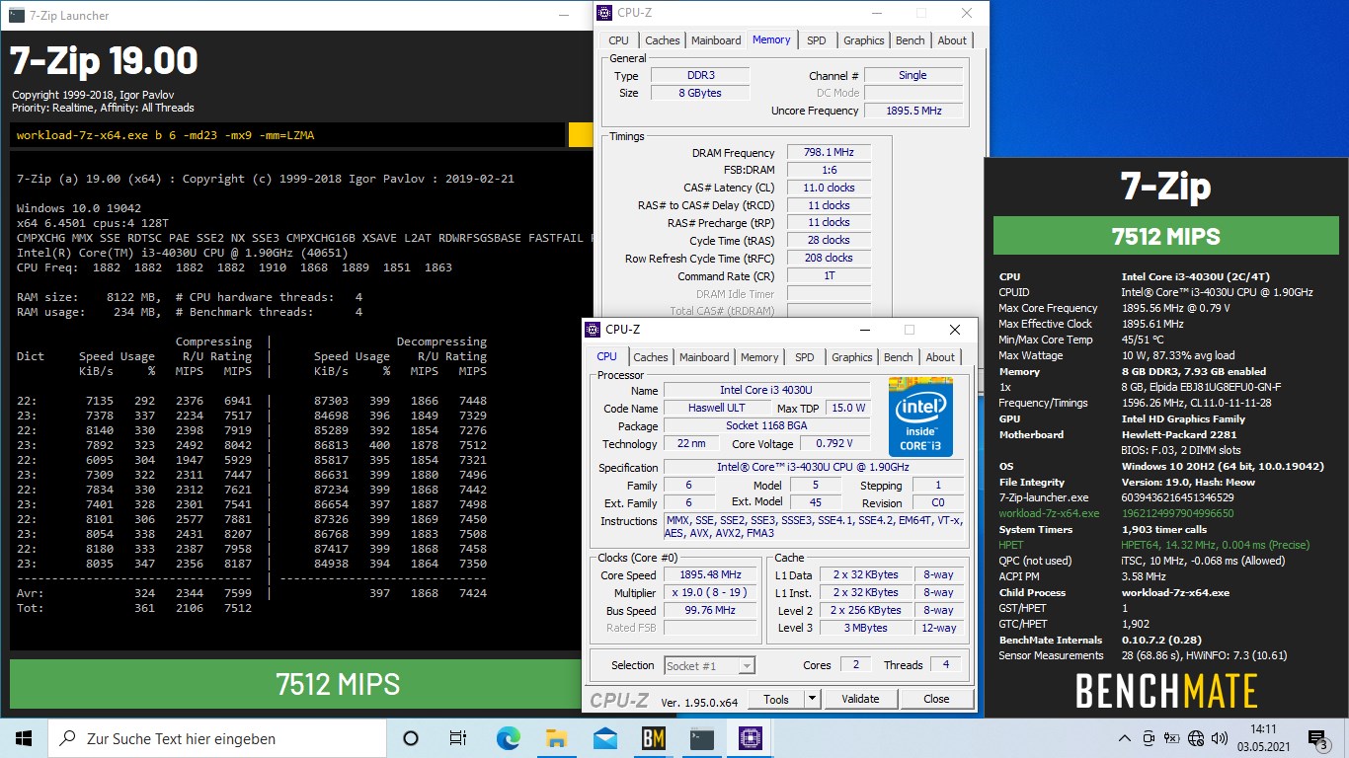
Task: Open the clock showing 14:11 03.05.2021
Action: tap(1263, 738)
